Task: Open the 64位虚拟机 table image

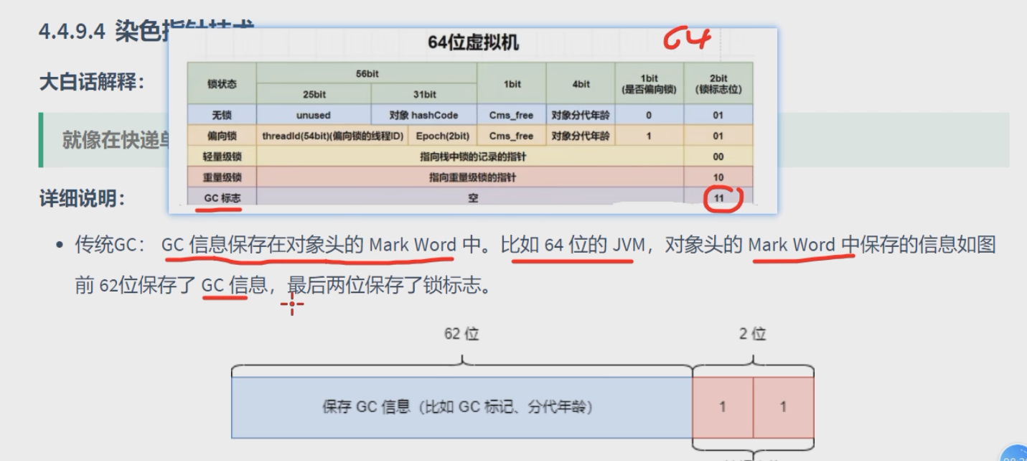Action: (x=472, y=43)
